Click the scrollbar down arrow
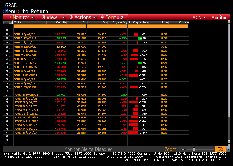The image size is (233, 166). click(x=229, y=144)
